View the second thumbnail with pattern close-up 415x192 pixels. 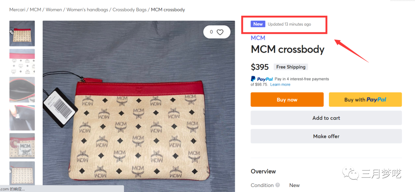(22, 61)
